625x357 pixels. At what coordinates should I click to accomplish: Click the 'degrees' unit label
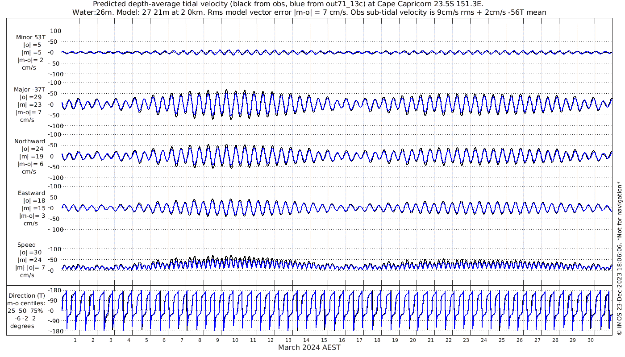tap(23, 326)
